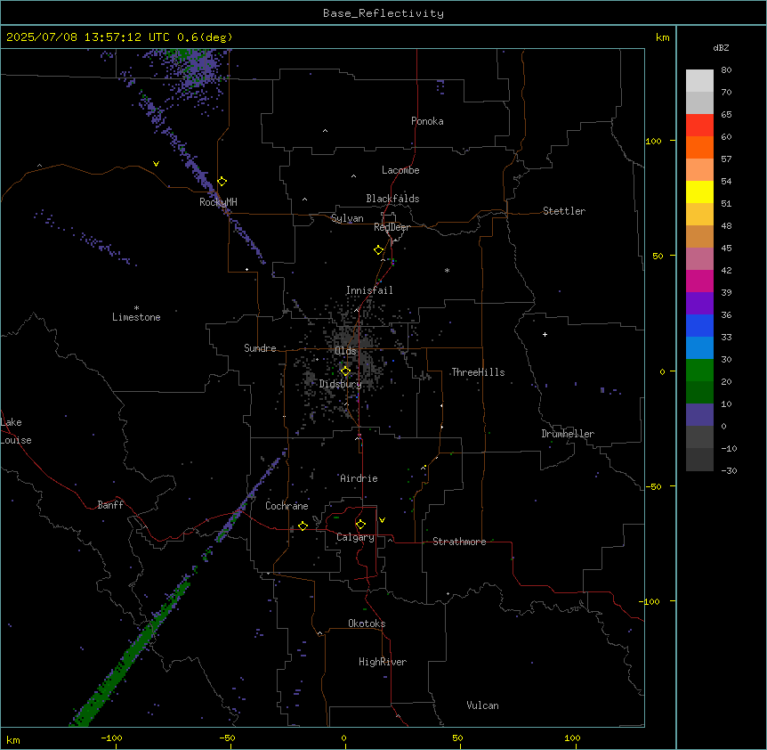Click the Vulcan label
Viewport: 767px width, 750px height.
pyautogui.click(x=483, y=705)
